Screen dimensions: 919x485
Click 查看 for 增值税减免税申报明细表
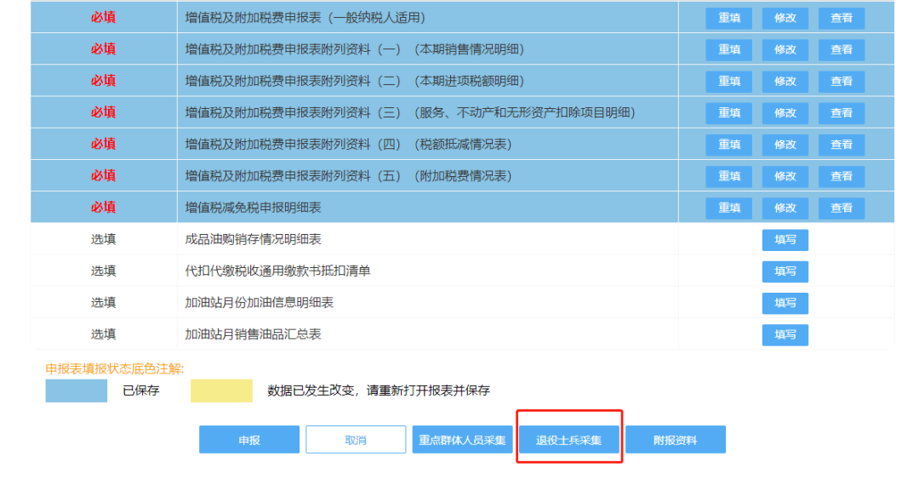pyautogui.click(x=841, y=208)
